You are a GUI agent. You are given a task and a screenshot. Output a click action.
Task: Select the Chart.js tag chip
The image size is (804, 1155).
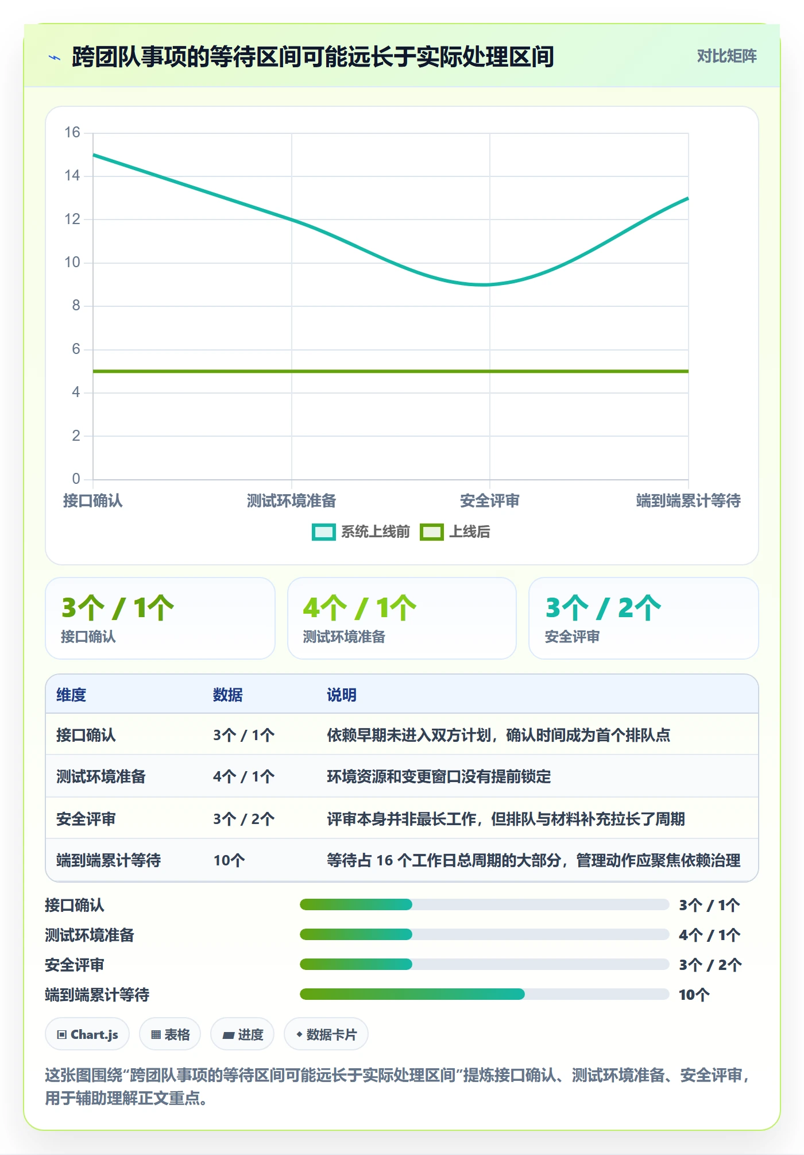pyautogui.click(x=87, y=1034)
